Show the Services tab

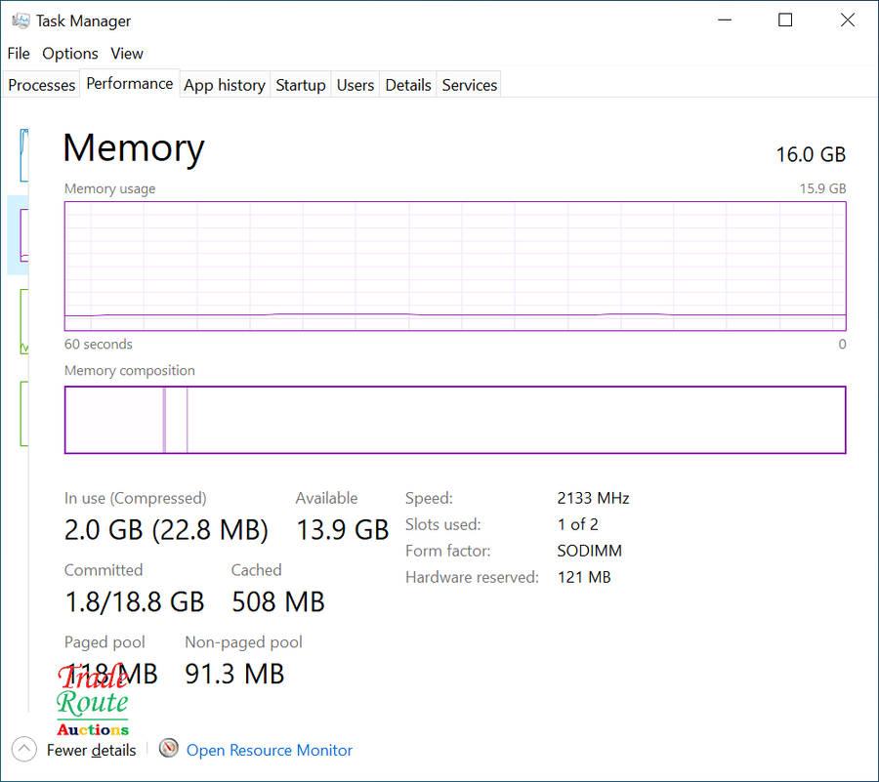470,85
